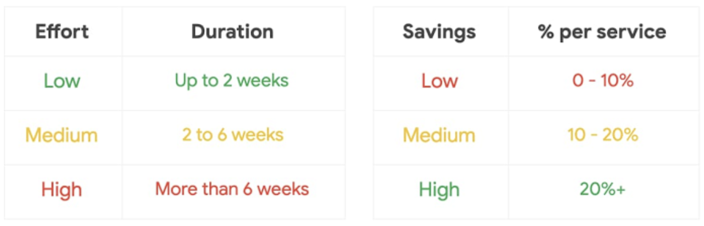
Task: Select the '2 to 6 weeks' cell
Action: tap(232, 134)
